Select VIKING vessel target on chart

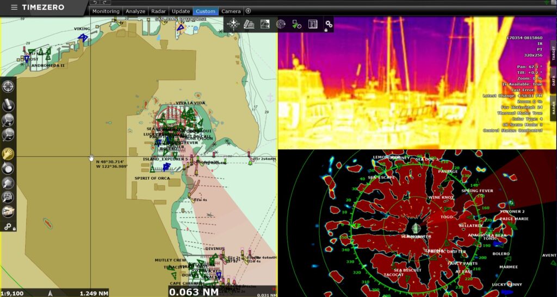coord(83,37)
